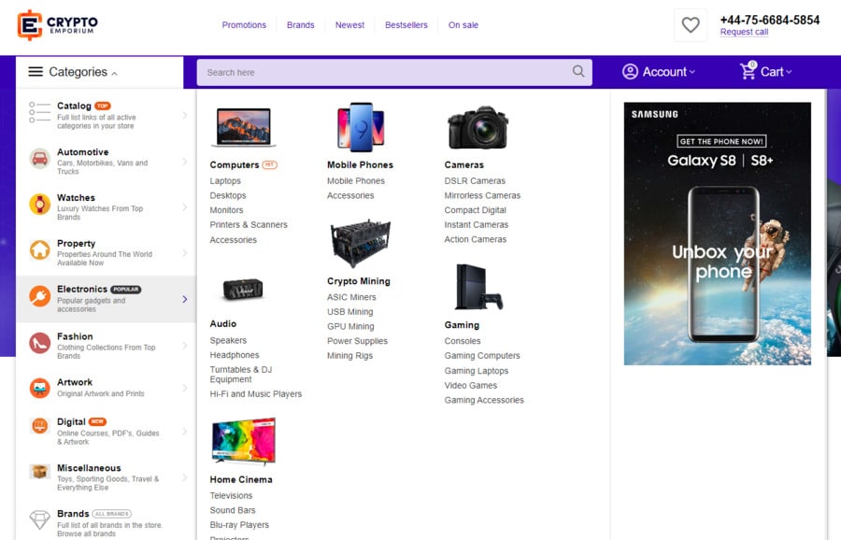The height and width of the screenshot is (540, 841).
Task: Open the Mining Rigs link
Action: pyautogui.click(x=349, y=356)
